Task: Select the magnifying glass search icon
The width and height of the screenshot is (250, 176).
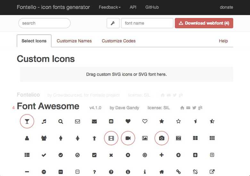Action: 61,121
